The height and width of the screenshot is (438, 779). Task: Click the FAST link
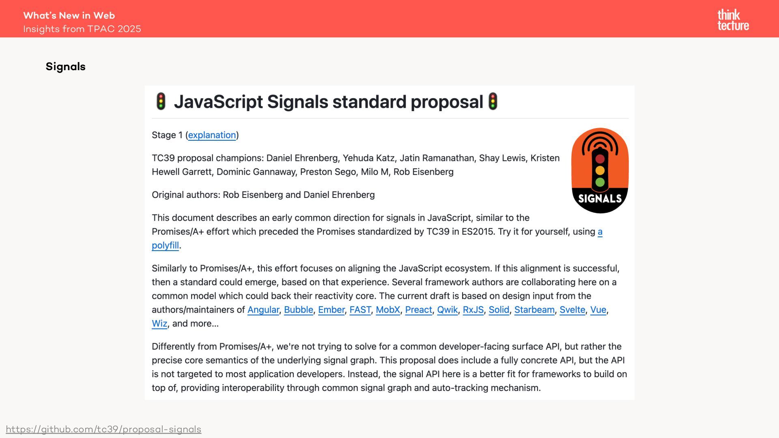click(360, 310)
